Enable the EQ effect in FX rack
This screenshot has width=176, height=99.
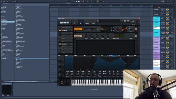pyautogui.click(x=60, y=50)
